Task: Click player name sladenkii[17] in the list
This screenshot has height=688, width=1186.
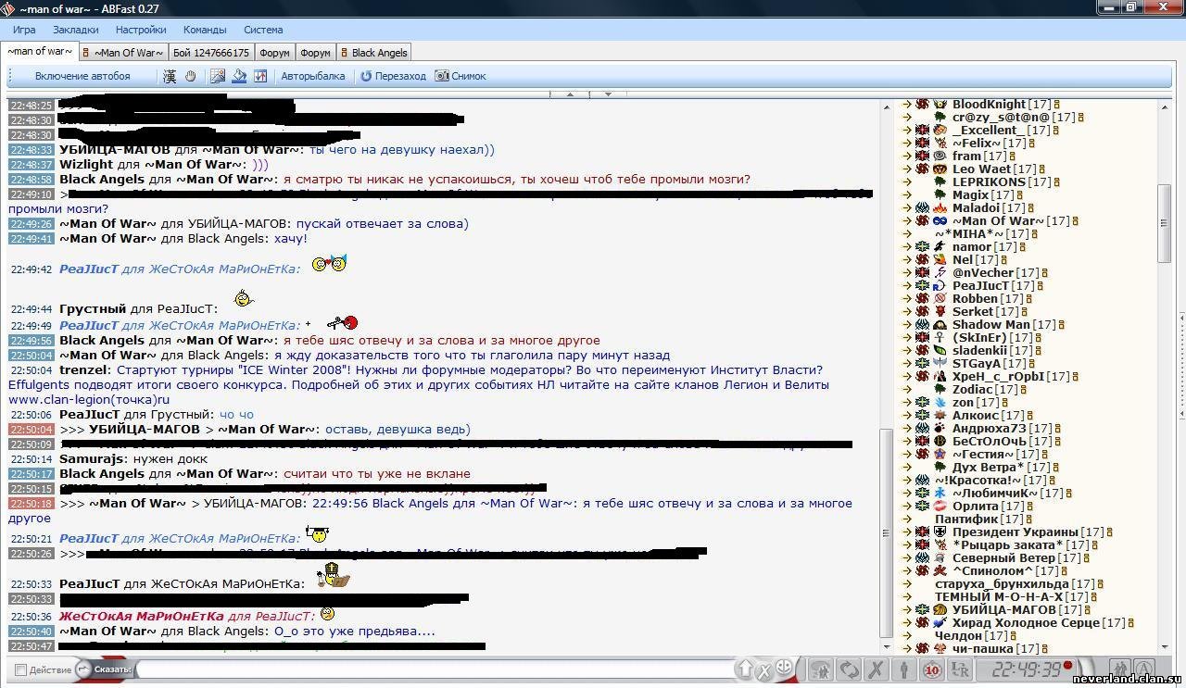Action: click(992, 351)
